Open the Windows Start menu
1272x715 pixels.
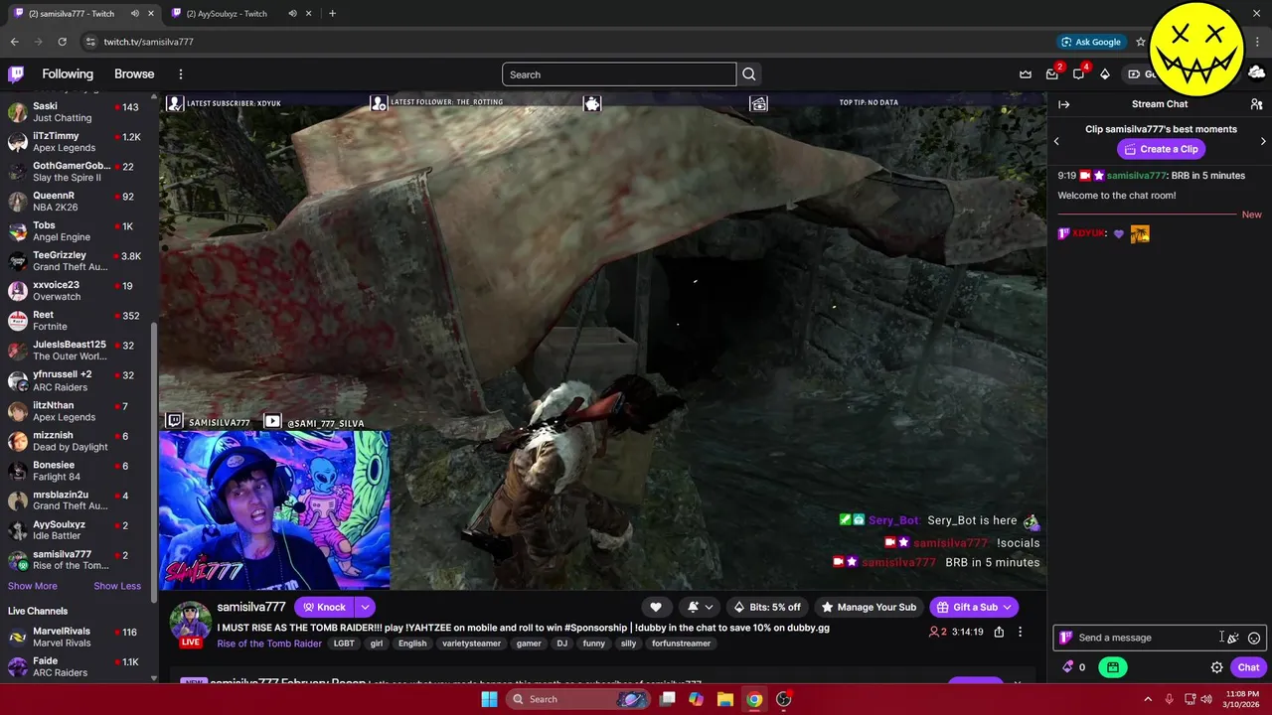click(x=489, y=699)
